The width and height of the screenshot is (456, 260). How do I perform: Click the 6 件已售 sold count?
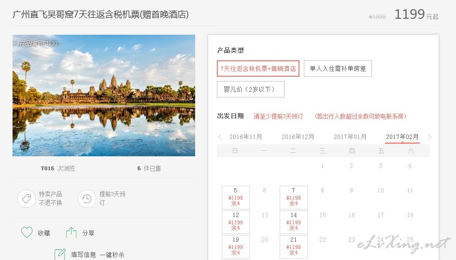[x=149, y=168]
